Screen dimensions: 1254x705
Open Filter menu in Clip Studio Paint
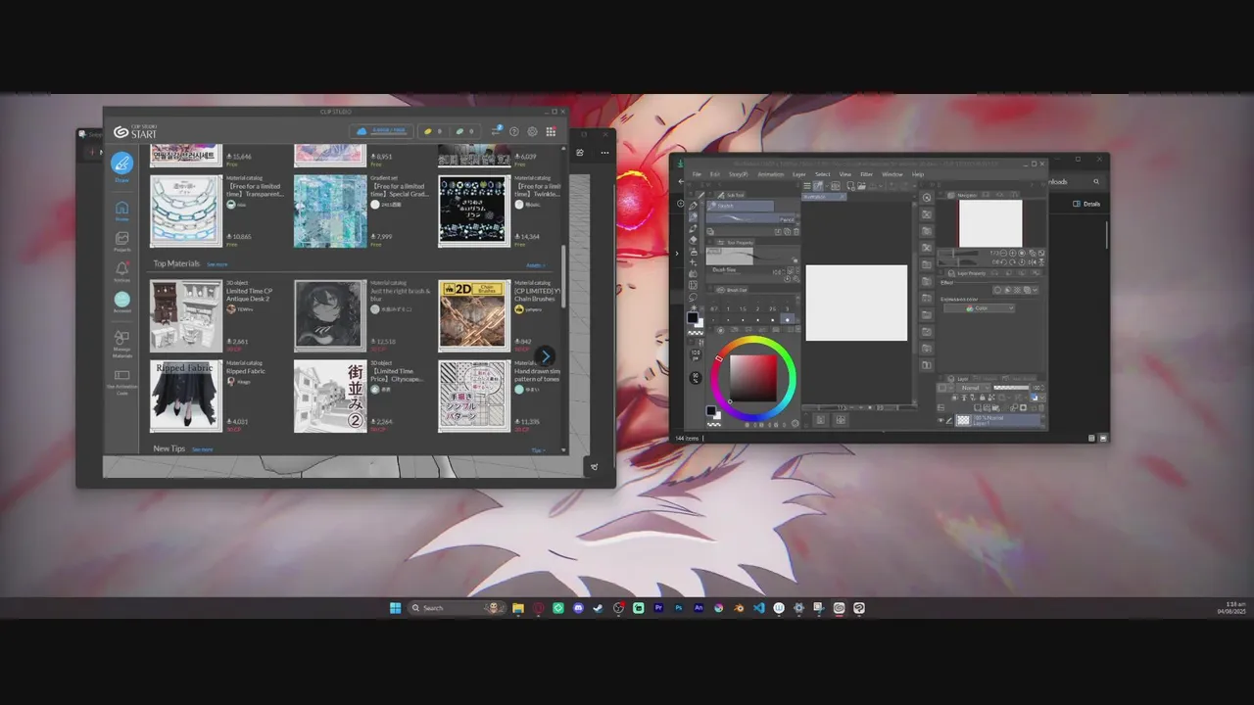pyautogui.click(x=866, y=174)
